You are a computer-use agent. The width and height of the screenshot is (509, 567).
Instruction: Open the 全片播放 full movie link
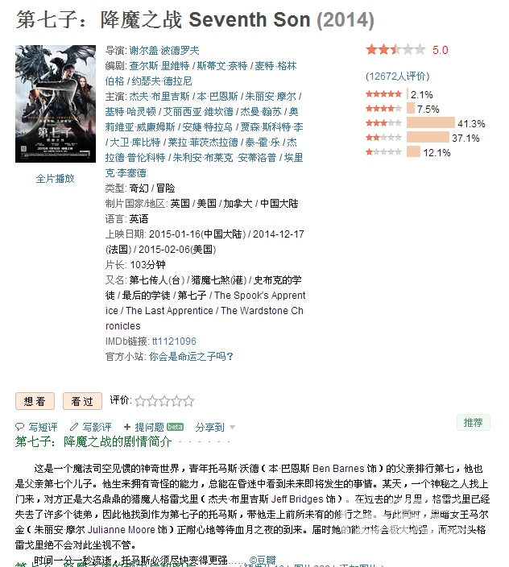point(56,179)
